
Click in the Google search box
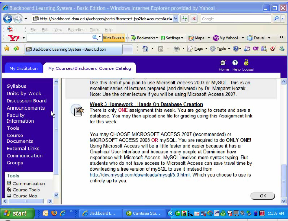tap(236, 19)
